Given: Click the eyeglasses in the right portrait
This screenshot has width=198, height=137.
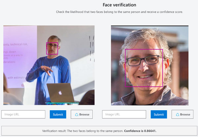Looking at the screenshot, I should pyautogui.click(x=144, y=61).
